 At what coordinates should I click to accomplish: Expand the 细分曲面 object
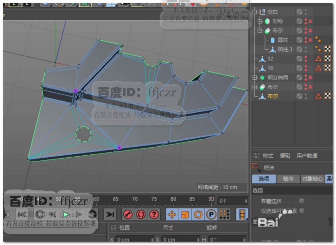click(255, 78)
